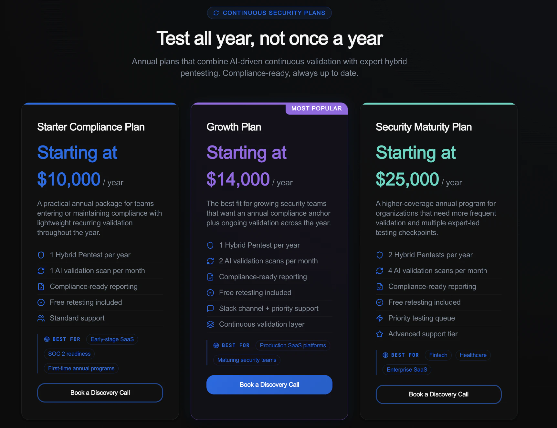Click the refresh icon in Continuous Security Plans badge

pos(216,13)
